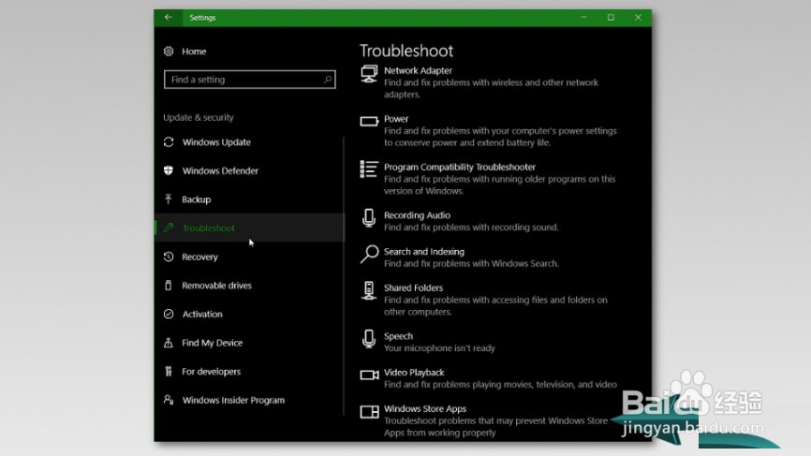Click the sidebar vertical scrollbar

(344, 275)
